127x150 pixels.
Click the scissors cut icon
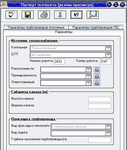60,15
